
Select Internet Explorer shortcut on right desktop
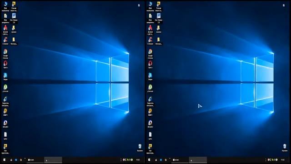150,102
